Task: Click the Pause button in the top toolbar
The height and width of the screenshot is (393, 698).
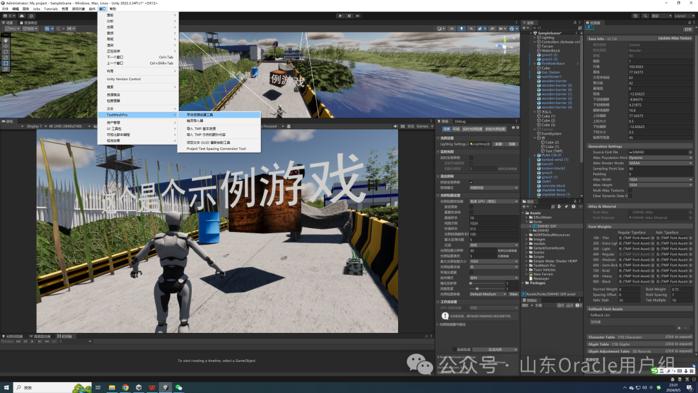Action: [349, 16]
